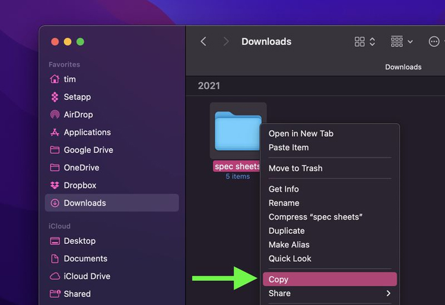Viewport: 445px width, 305px height.
Task: Open the more actions ellipsis menu
Action: 434,41
